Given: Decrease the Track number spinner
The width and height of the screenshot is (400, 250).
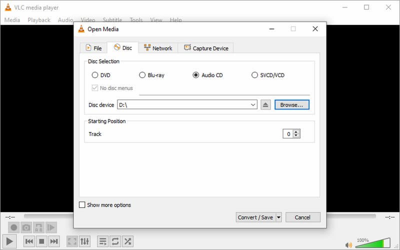Looking at the screenshot, I should click(x=296, y=135).
